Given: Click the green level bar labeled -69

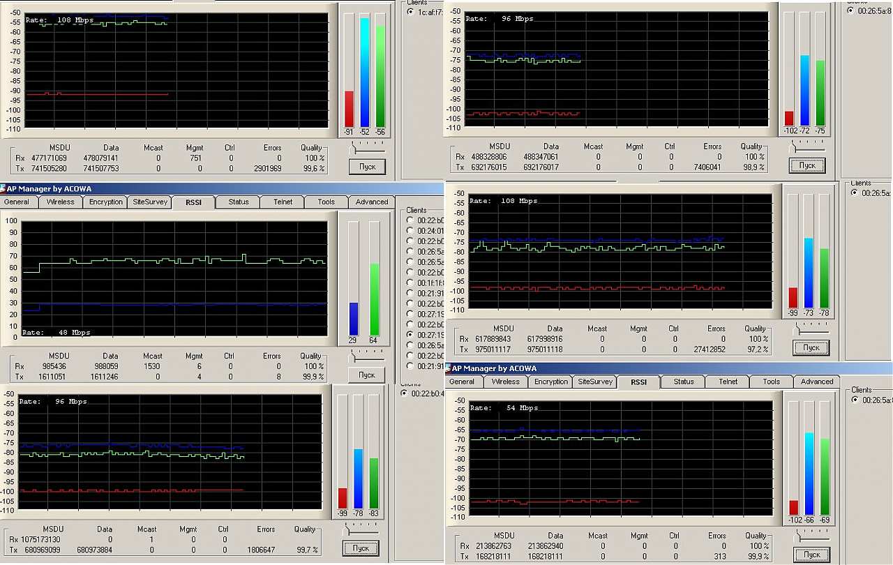Looking at the screenshot, I should tap(825, 478).
